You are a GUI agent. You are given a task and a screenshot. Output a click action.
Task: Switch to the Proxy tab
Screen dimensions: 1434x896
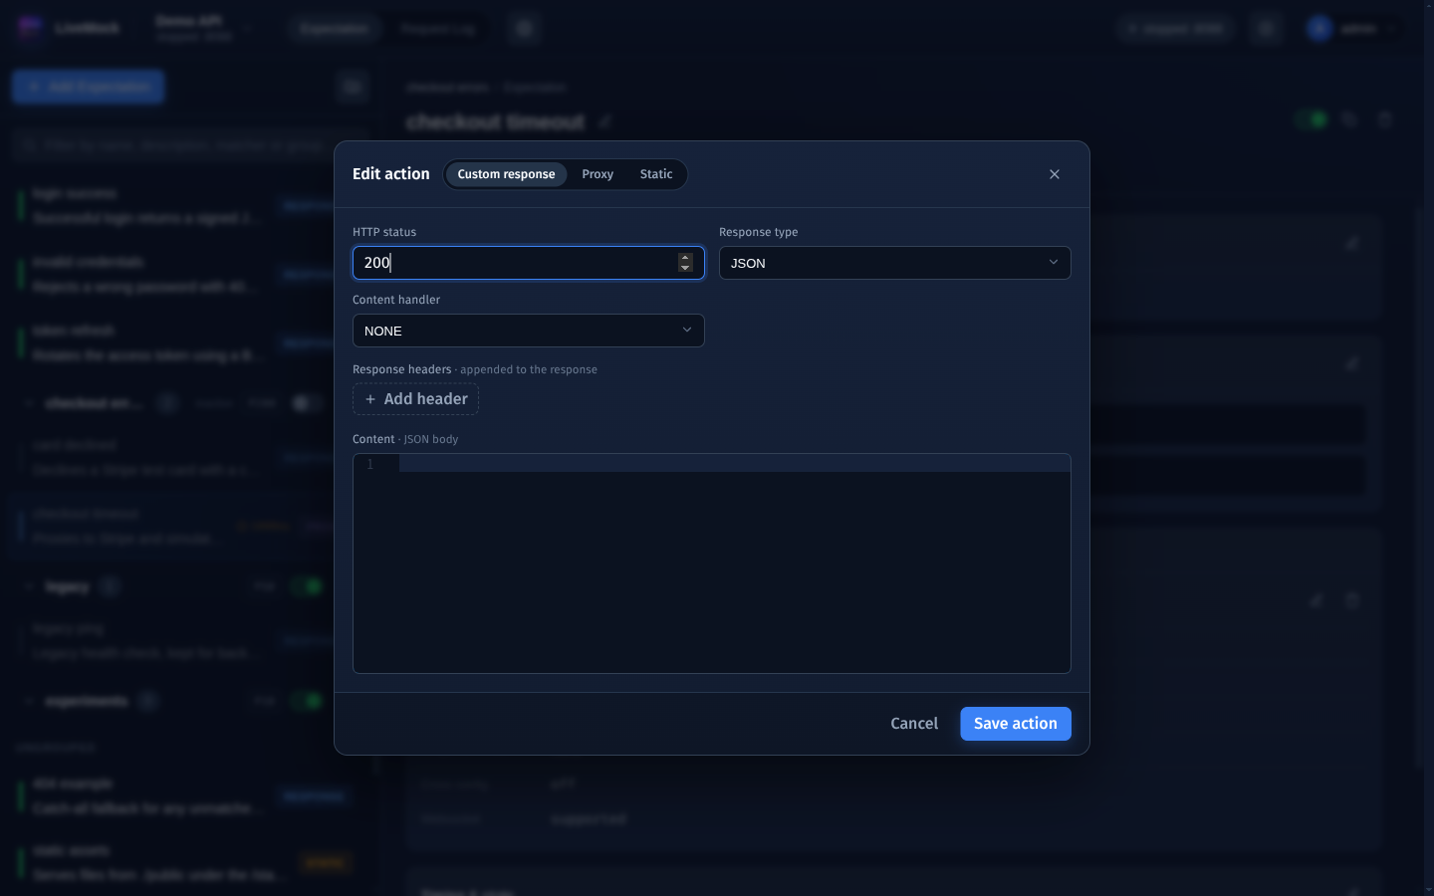click(x=597, y=174)
